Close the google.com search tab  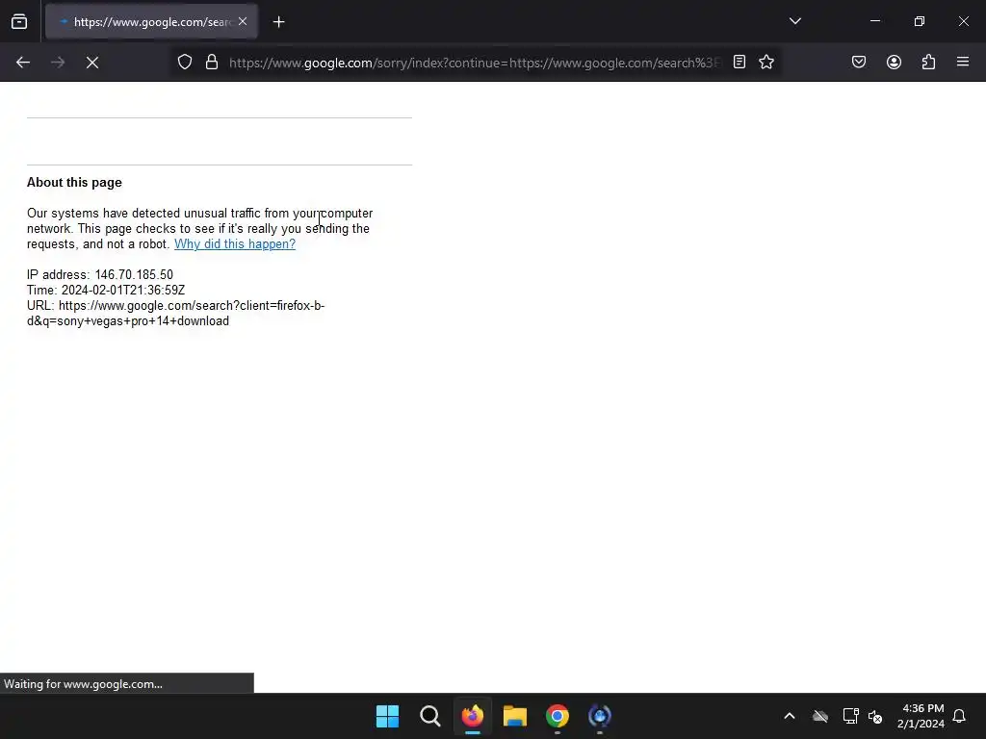243,21
